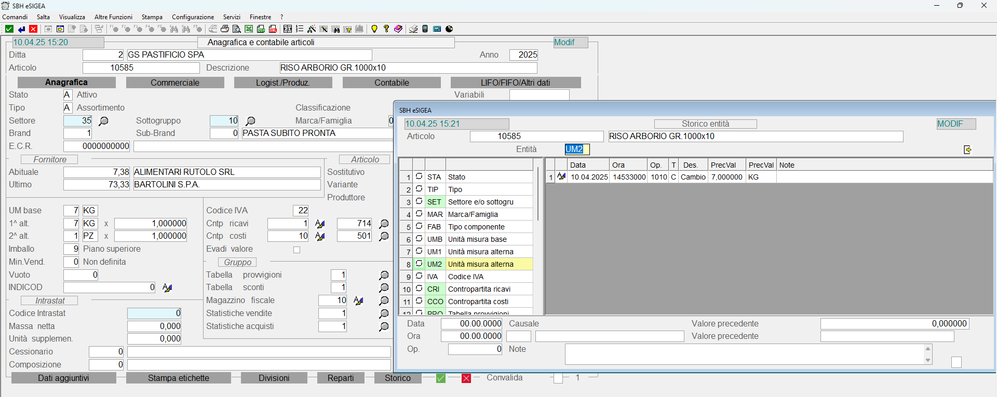Open the Settore lookup magnifier
The image size is (997, 397).
pos(104,121)
